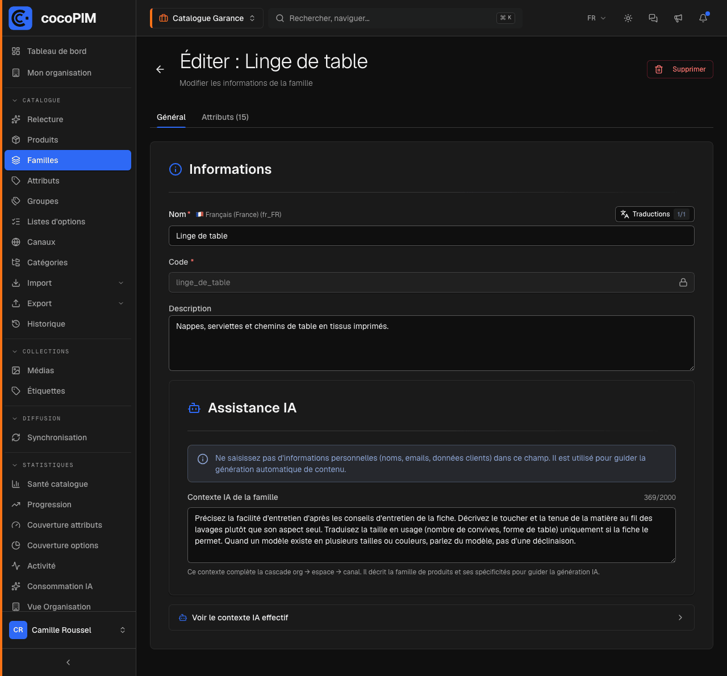Expand the Import submenu
Screen dimensions: 727x676
tap(68, 283)
